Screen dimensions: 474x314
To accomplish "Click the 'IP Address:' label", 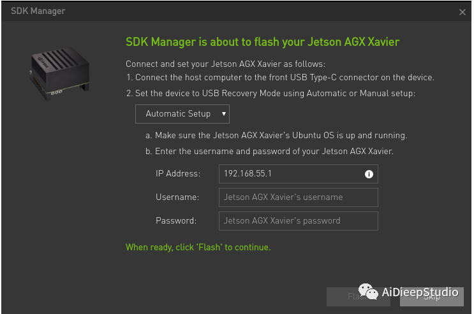I will click(178, 174).
